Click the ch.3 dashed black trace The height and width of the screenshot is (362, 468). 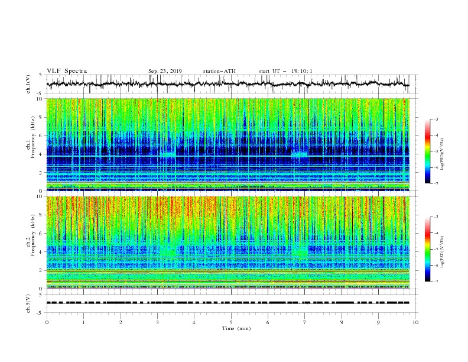point(228,303)
